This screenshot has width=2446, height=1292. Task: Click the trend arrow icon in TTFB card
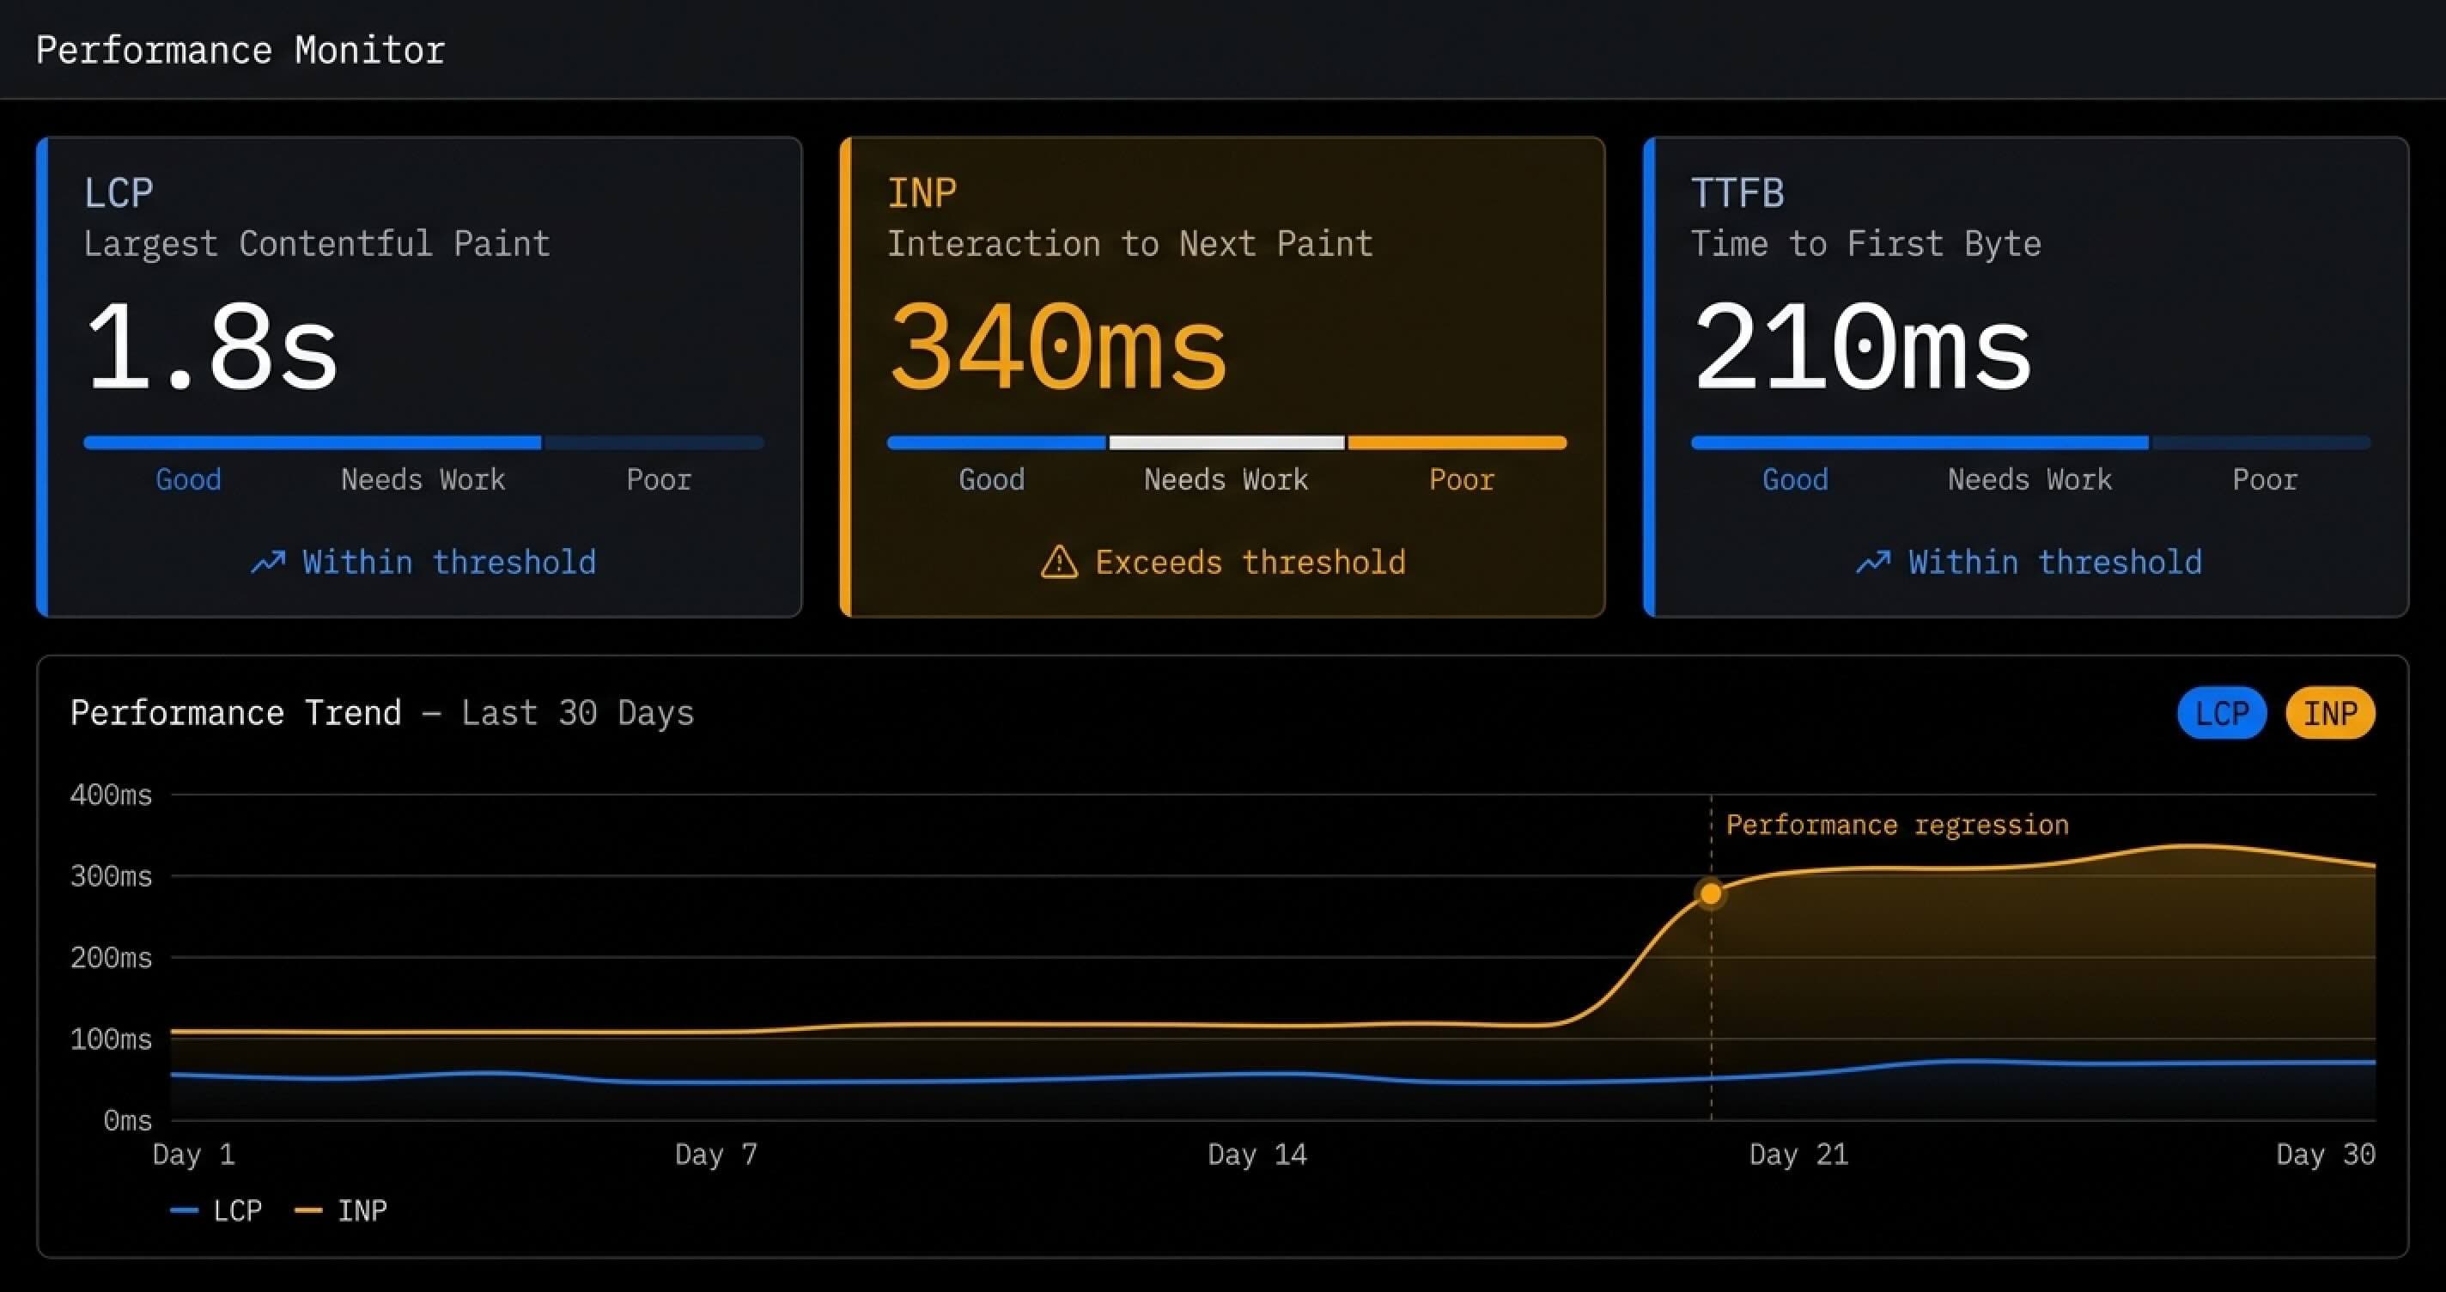[x=1873, y=563]
